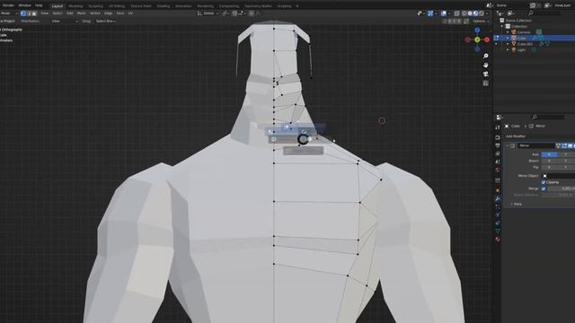Open the Vertex menu
The height and width of the screenshot is (323, 575).
(x=95, y=13)
